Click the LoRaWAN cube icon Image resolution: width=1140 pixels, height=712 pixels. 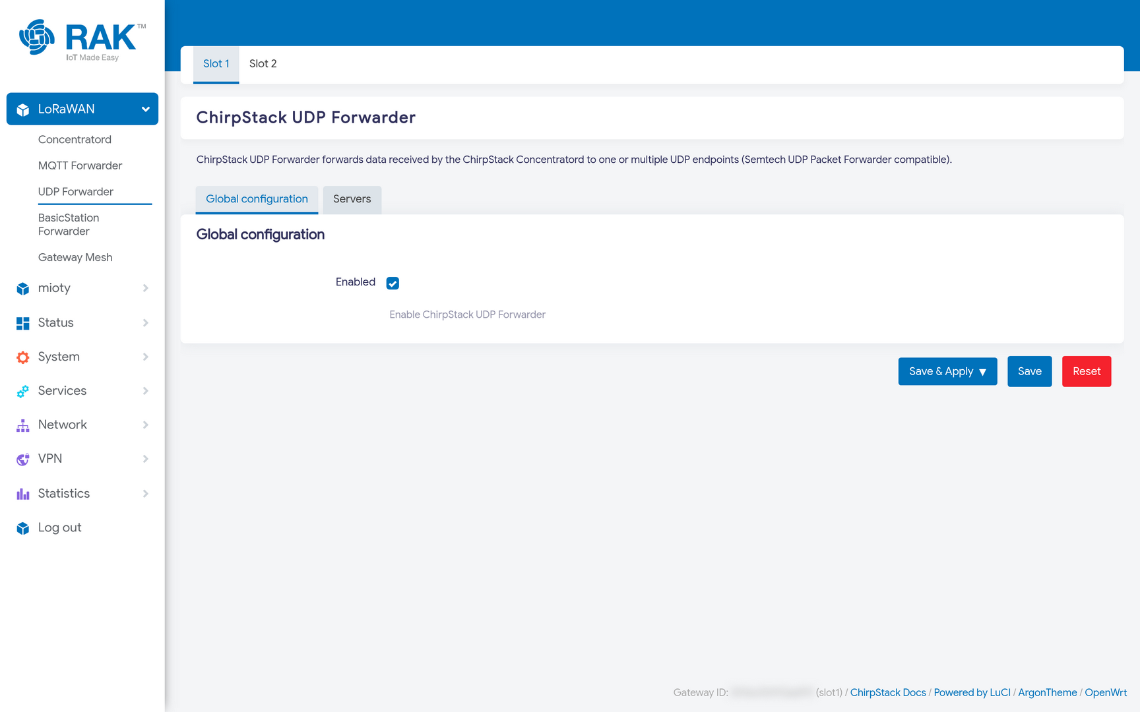coord(23,109)
